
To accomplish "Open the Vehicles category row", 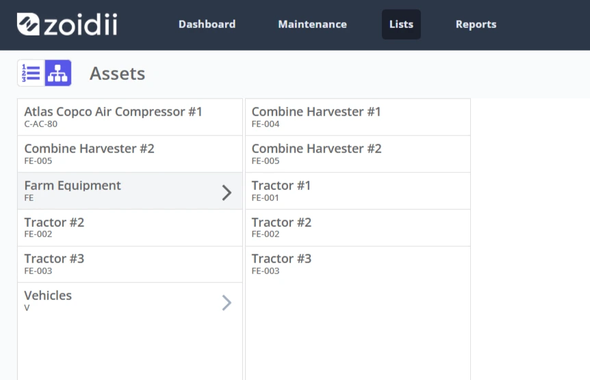I will [130, 301].
